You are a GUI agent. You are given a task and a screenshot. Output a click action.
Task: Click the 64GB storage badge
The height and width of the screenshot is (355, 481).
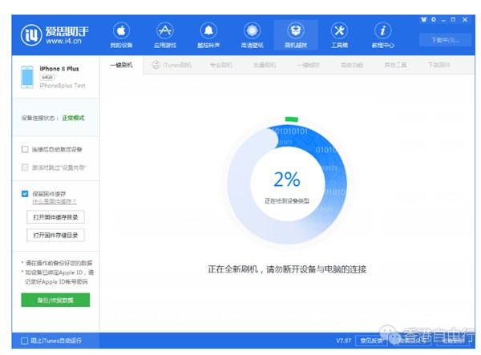(47, 77)
